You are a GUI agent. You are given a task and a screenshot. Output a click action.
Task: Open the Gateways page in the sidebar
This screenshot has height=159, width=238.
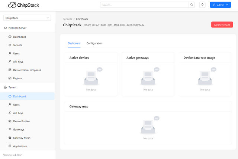tap(19, 129)
